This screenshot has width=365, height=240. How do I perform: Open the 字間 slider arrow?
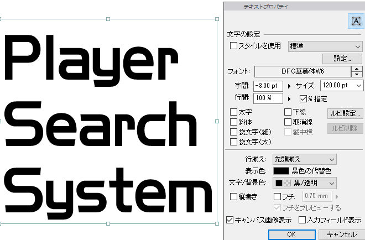pyautogui.click(x=289, y=86)
